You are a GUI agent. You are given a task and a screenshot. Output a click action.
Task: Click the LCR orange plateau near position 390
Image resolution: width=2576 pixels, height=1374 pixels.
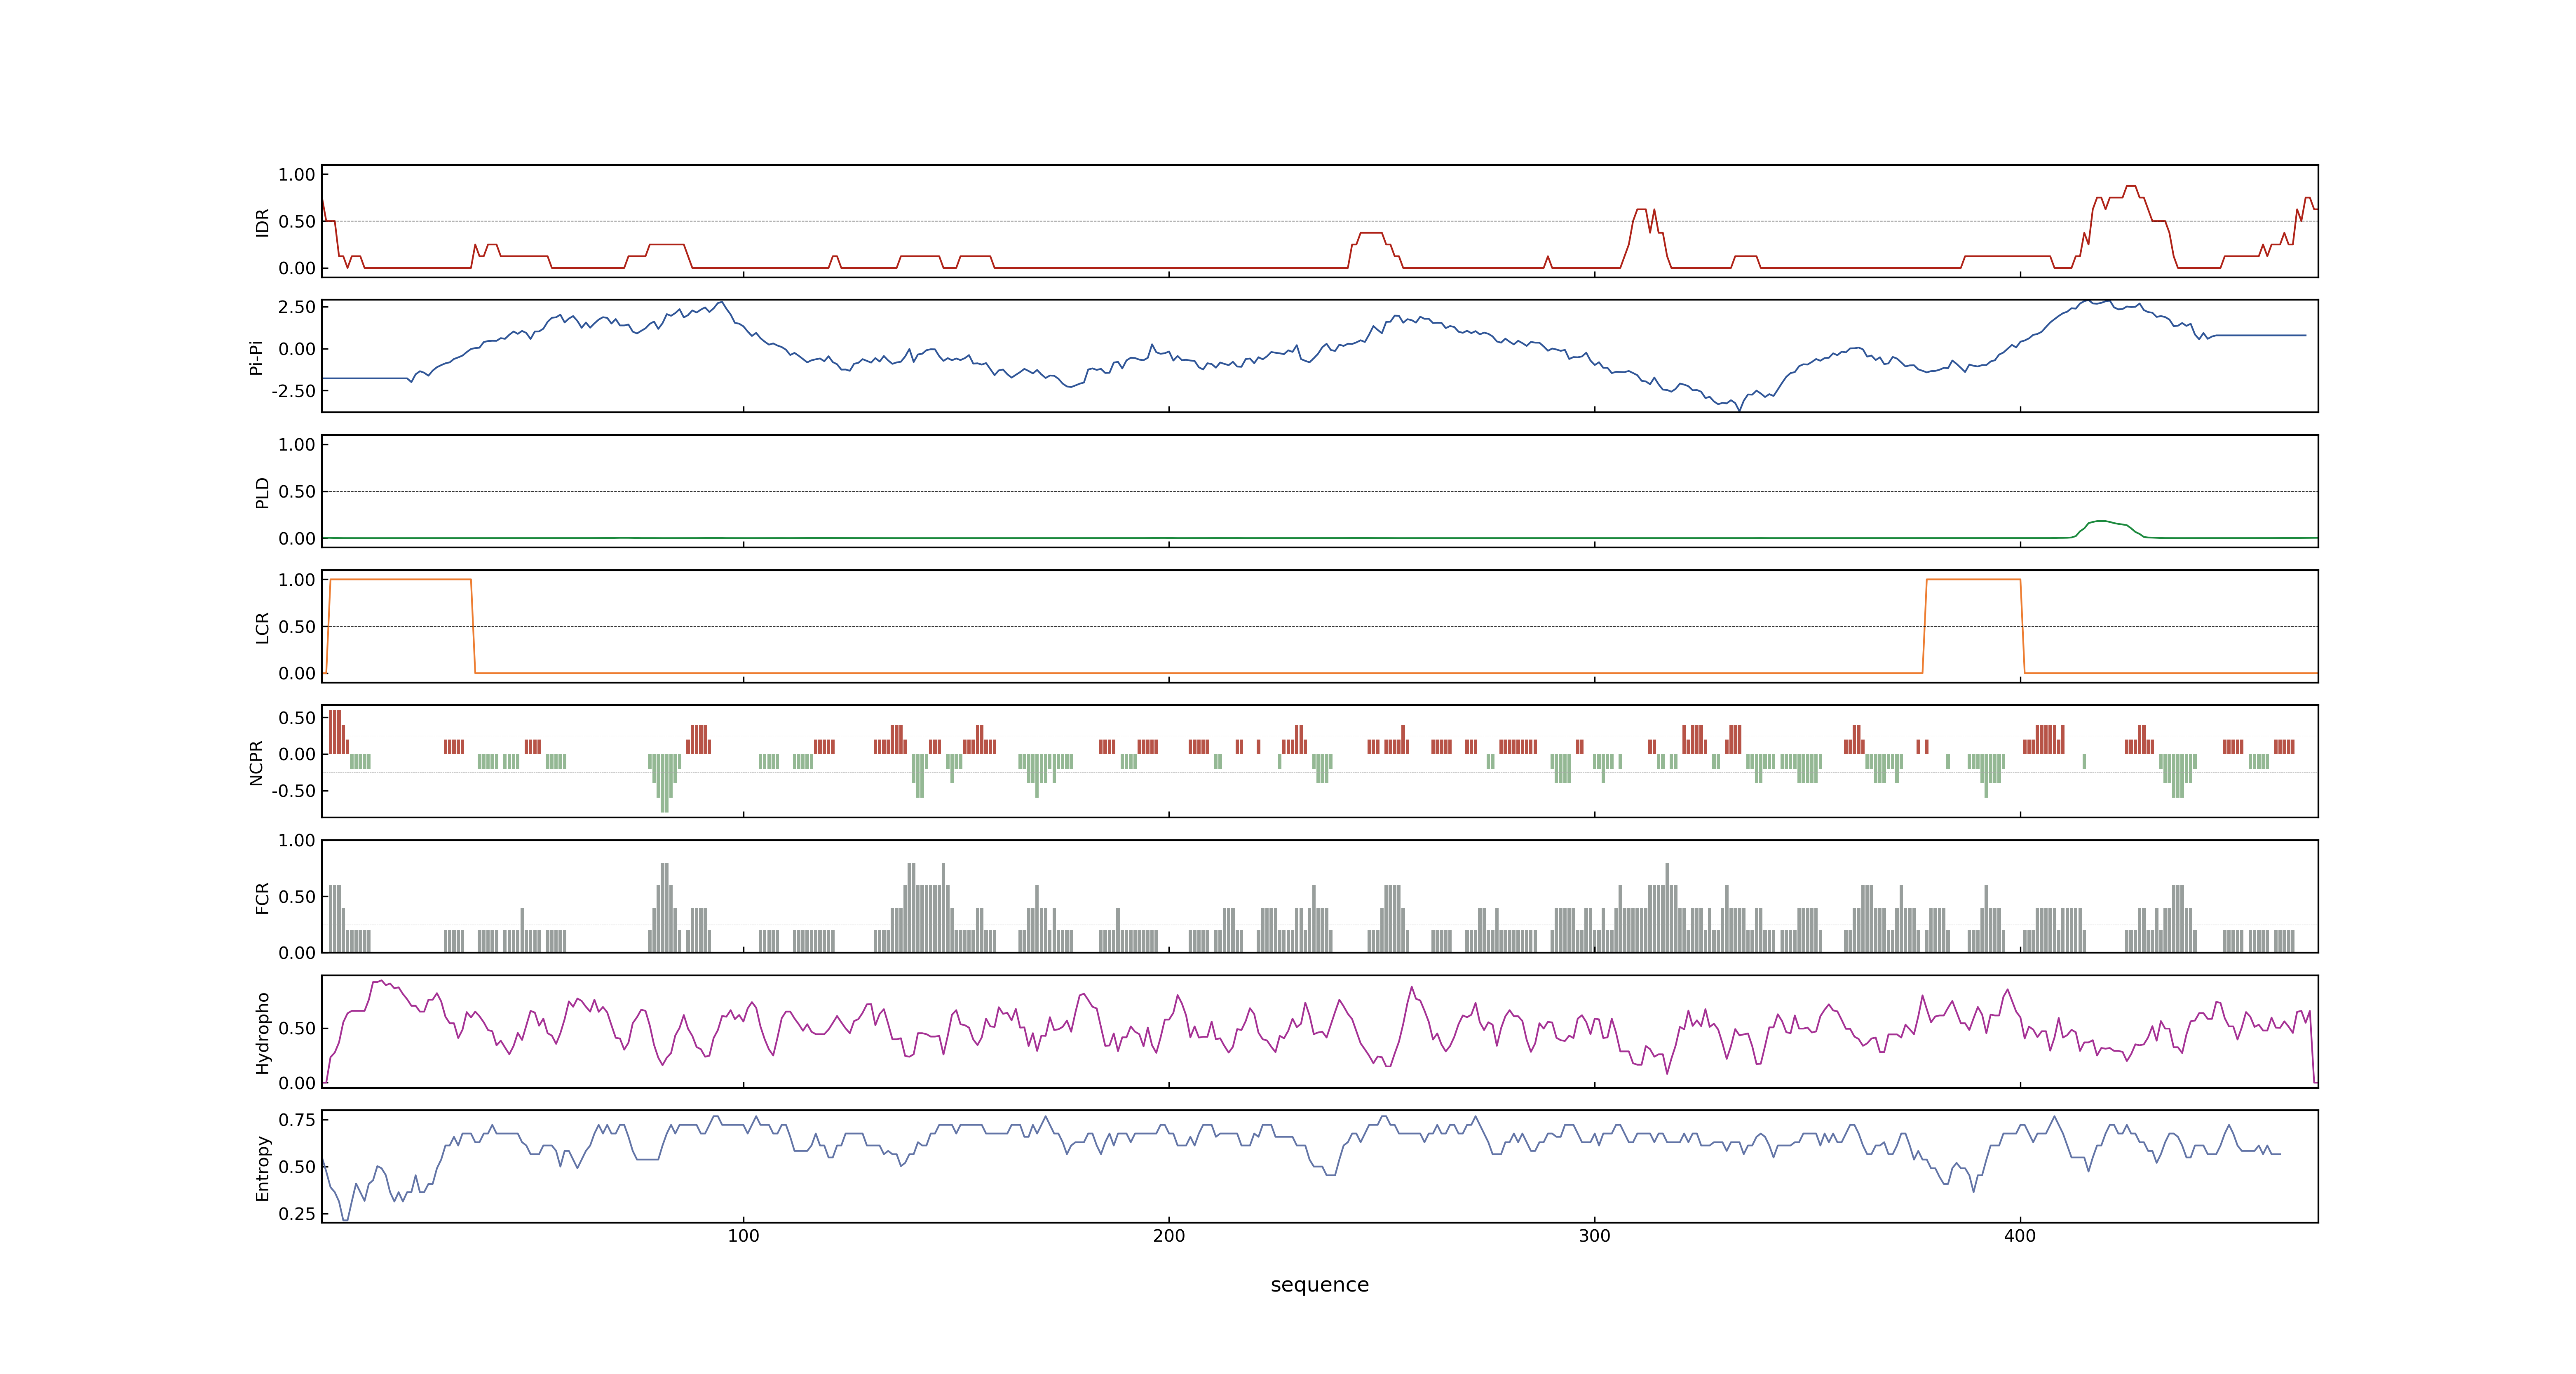[x=1973, y=579]
